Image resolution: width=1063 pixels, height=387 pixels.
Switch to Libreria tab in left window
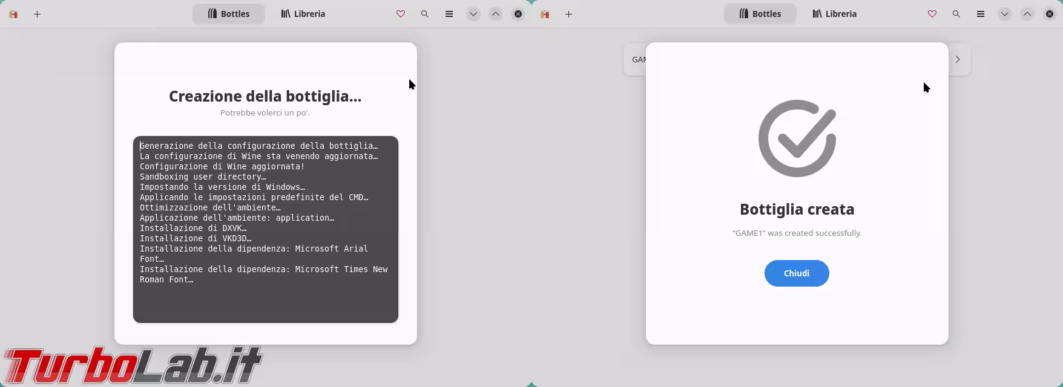[x=303, y=14]
